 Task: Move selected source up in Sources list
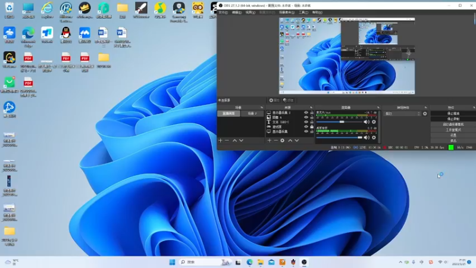290,141
